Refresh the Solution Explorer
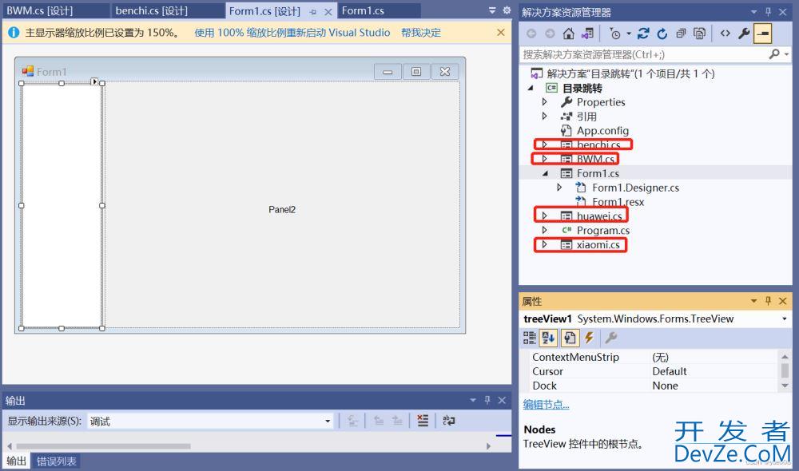This screenshot has height=471, width=799. (x=662, y=34)
